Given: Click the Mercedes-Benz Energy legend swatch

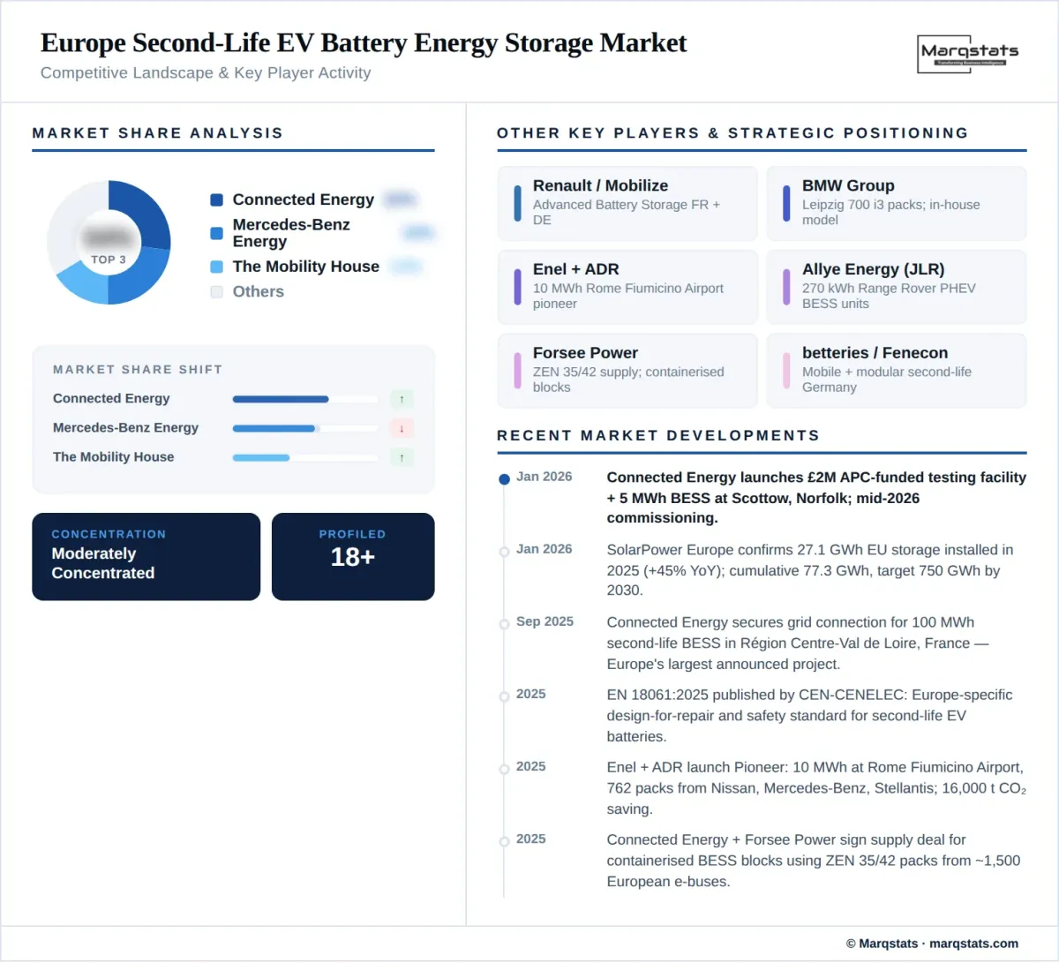Looking at the screenshot, I should 216,233.
